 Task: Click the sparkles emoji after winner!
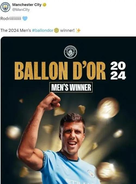[78, 30]
